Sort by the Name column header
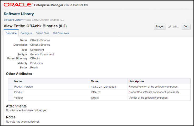Image resolution: width=194 pixels, height=126 pixels. pos(52,81)
